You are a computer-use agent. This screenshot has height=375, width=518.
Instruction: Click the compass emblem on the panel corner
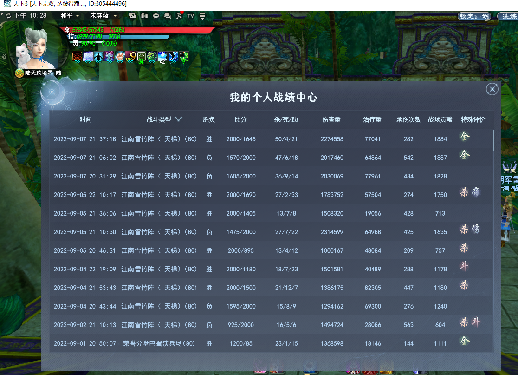pos(52,92)
